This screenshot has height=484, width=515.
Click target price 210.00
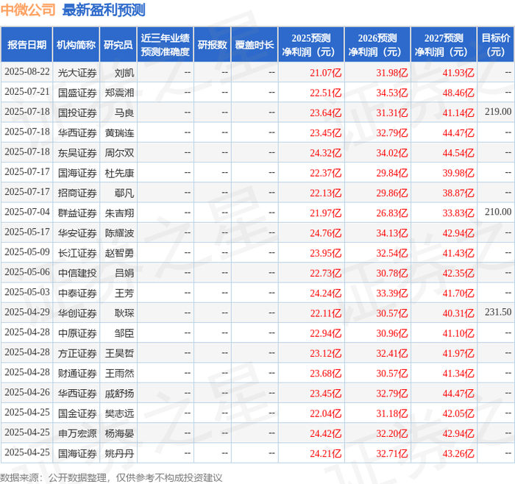pyautogui.click(x=498, y=212)
